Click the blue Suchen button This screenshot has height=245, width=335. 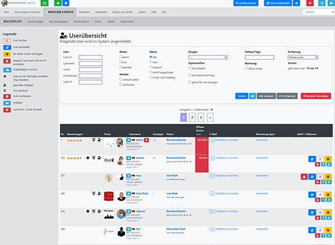pos(242,96)
